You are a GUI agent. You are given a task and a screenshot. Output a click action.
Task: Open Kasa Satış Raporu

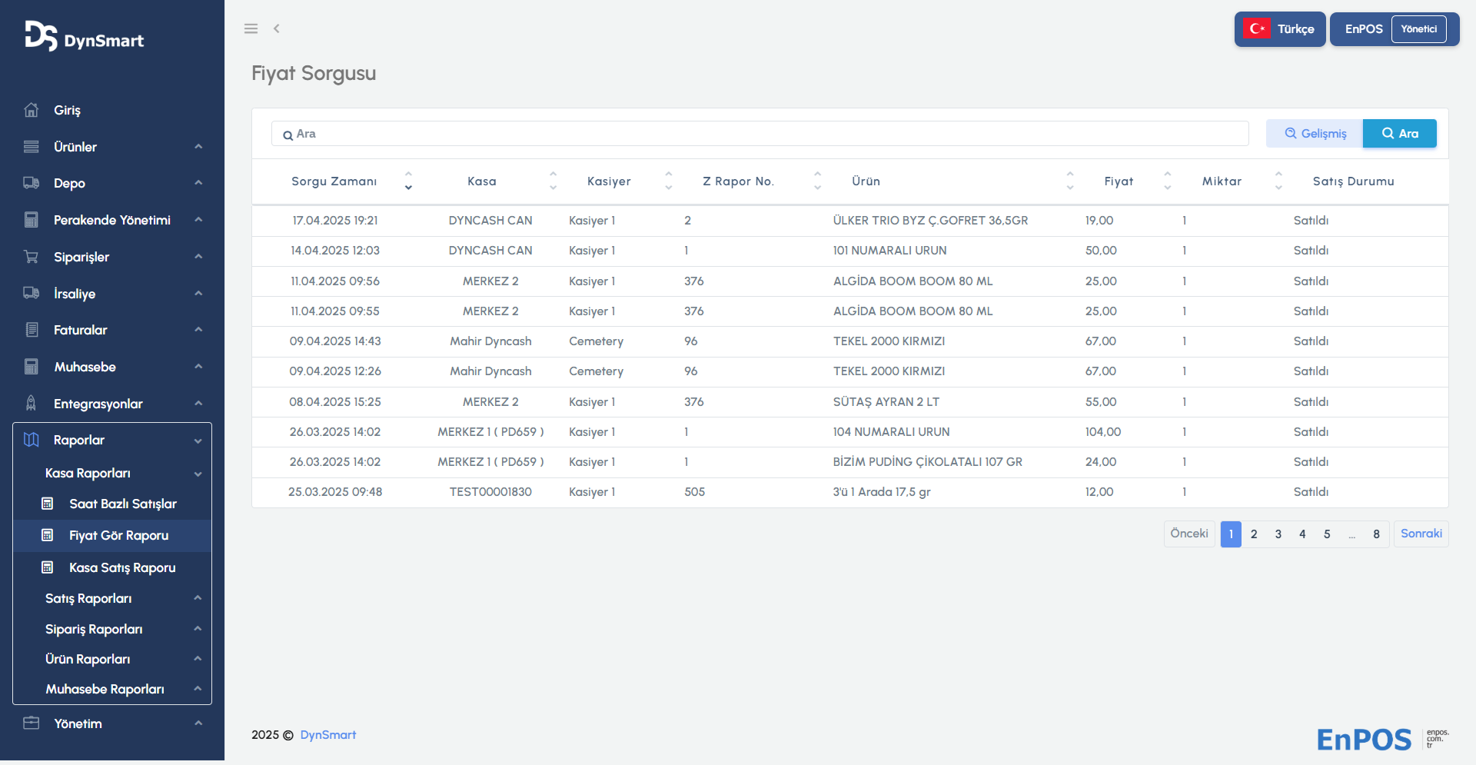122,567
